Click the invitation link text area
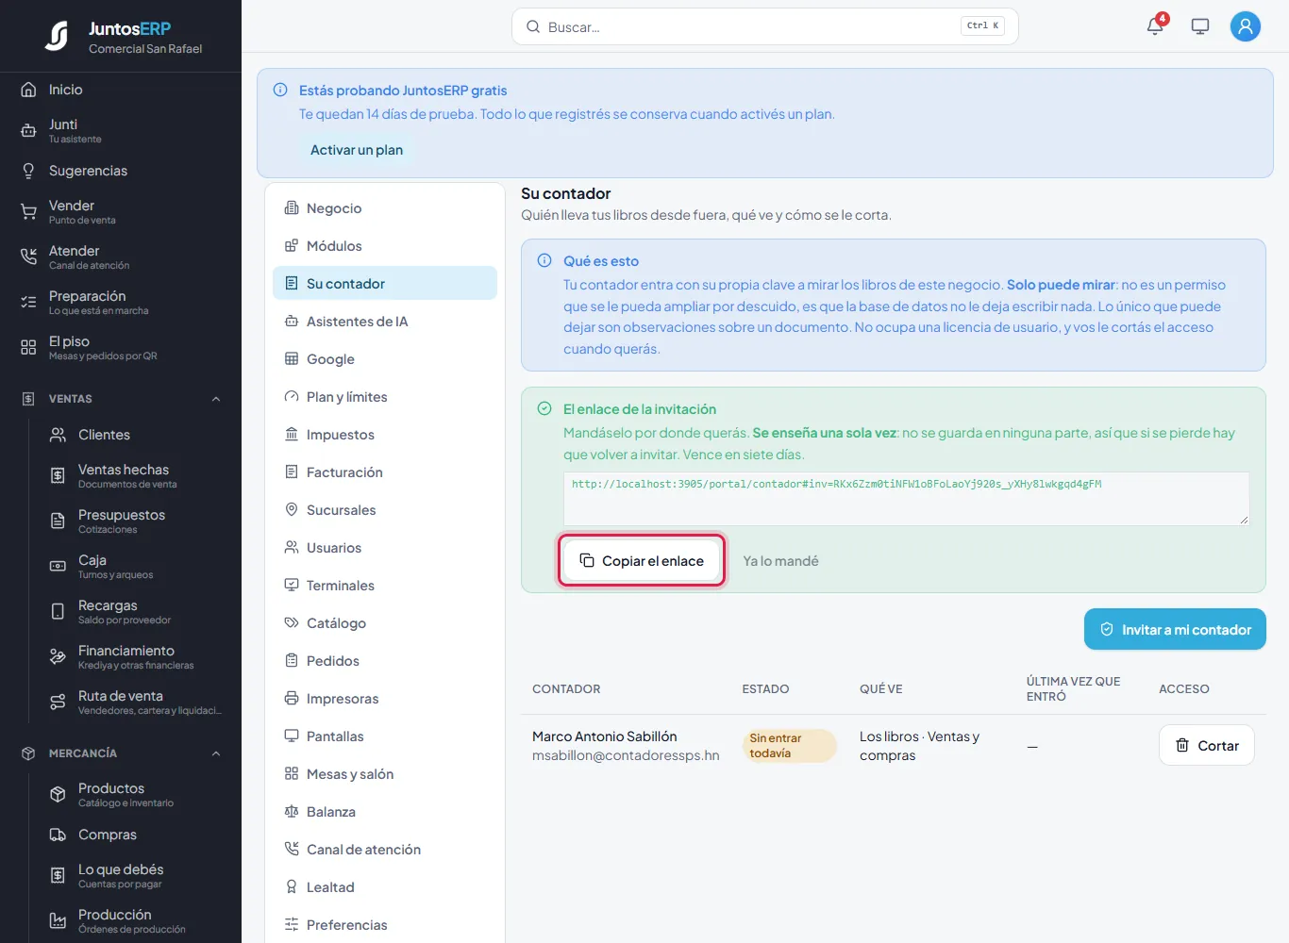Screen dimensions: 1289x943 pyautogui.click(x=906, y=499)
